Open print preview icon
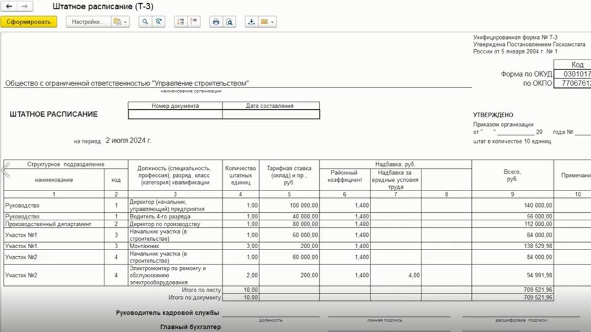The height and width of the screenshot is (332, 591). tap(229, 22)
